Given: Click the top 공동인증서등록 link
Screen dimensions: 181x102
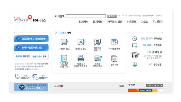Looking at the screenshot, I should pyautogui.click(x=148, y=16).
